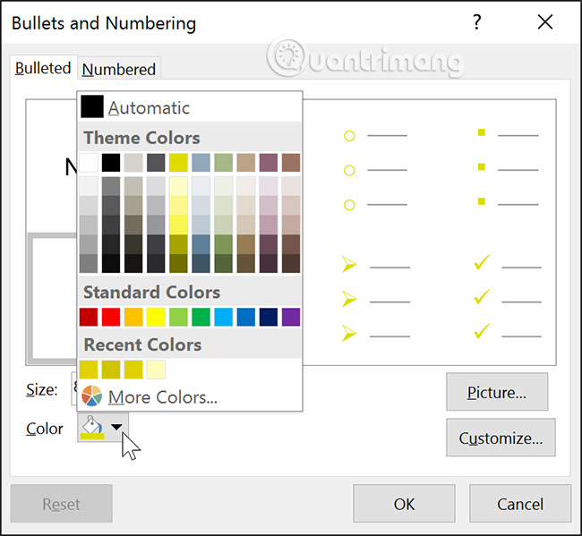Select the hollow round bullet style
582x536 pixels.
point(375,170)
